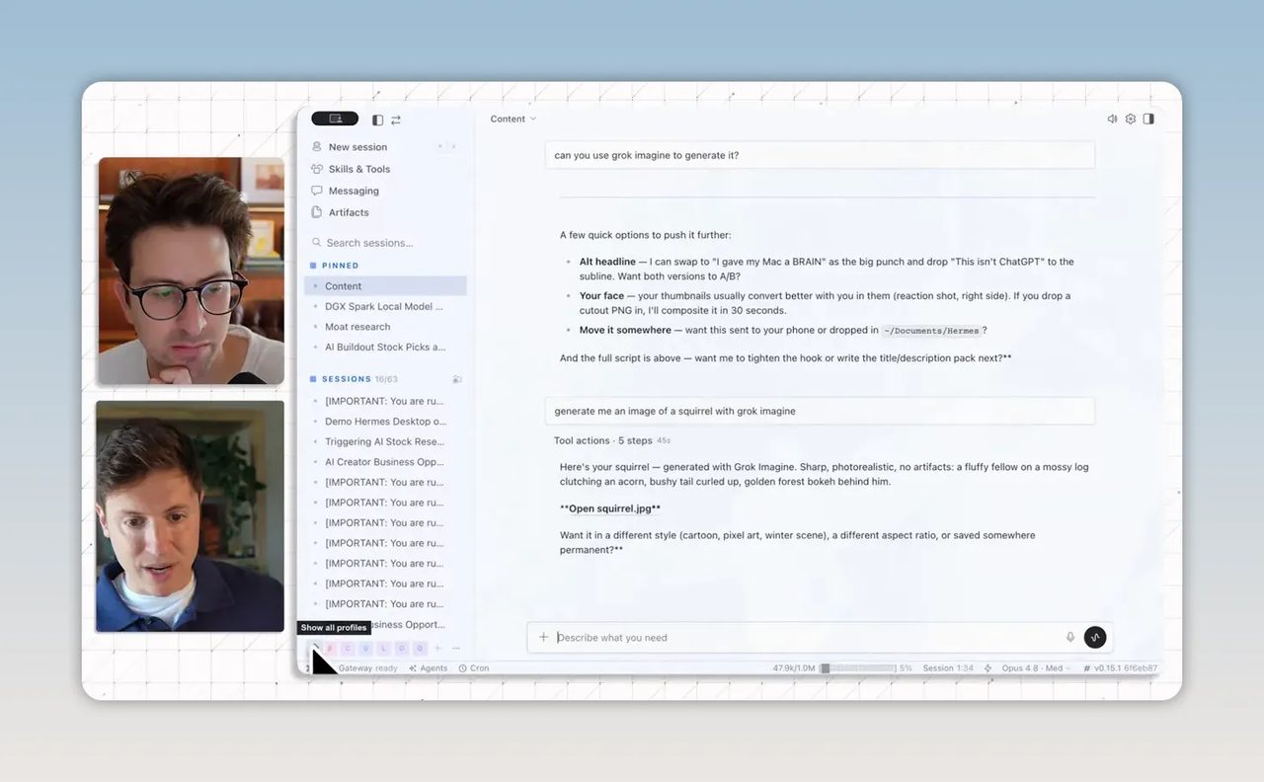
Task: Open AI Creator Business Opp session
Action: [x=385, y=462]
